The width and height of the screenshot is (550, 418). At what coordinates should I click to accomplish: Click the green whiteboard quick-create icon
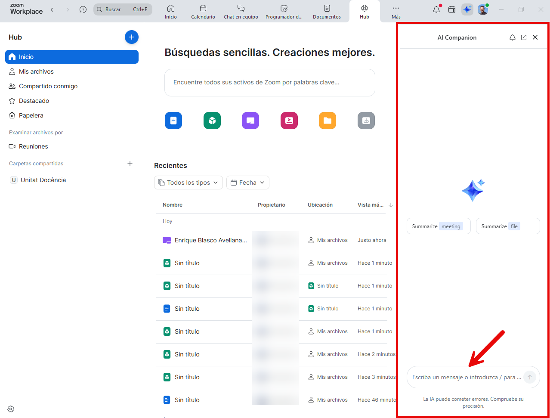(212, 121)
